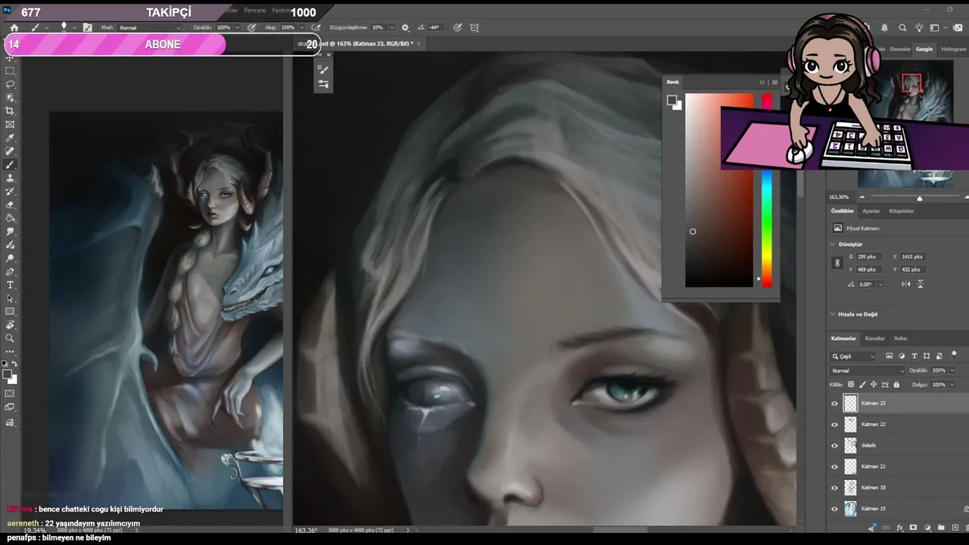Hide the Katman 19 layer
This screenshot has height=545, width=969.
tap(835, 509)
